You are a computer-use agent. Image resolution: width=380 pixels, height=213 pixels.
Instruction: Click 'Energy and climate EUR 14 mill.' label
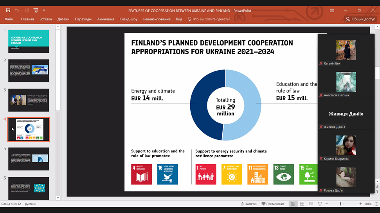(x=153, y=95)
